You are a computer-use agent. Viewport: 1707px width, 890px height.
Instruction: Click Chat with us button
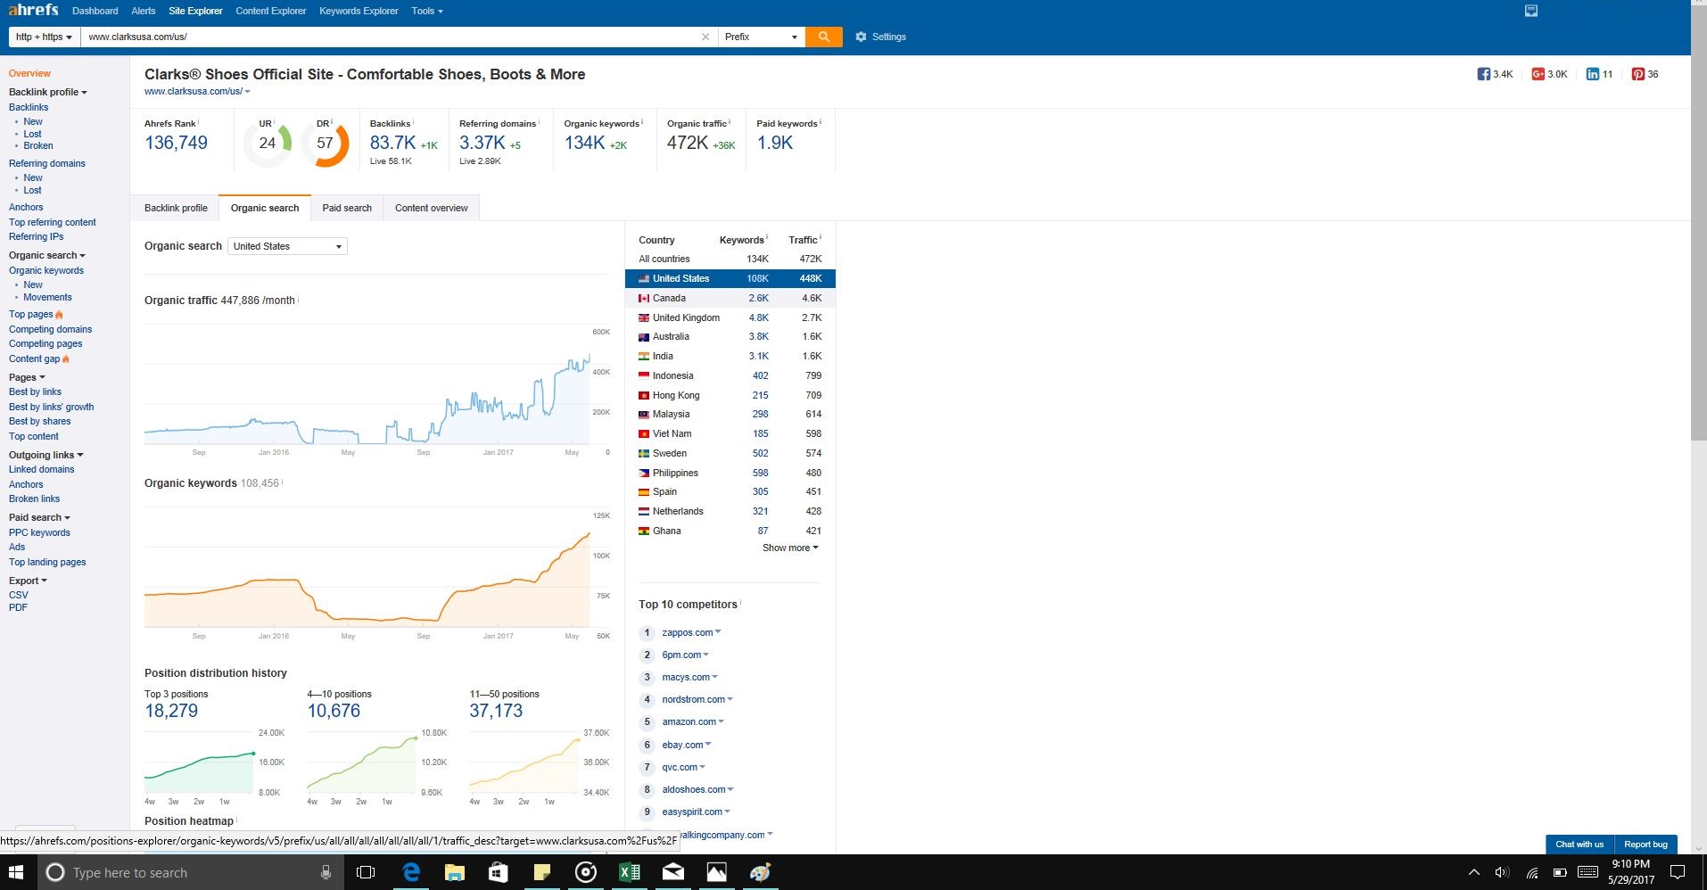1579,845
